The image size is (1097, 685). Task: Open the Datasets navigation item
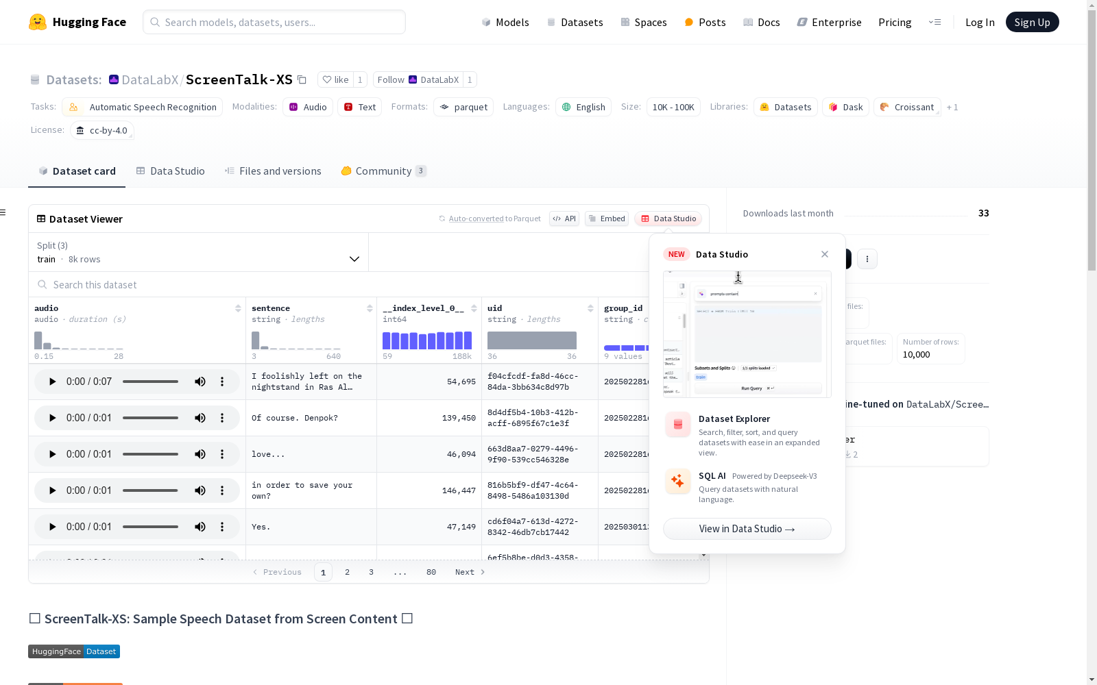pyautogui.click(x=575, y=22)
